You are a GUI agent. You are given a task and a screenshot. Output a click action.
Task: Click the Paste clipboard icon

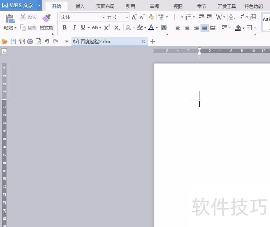point(10,18)
